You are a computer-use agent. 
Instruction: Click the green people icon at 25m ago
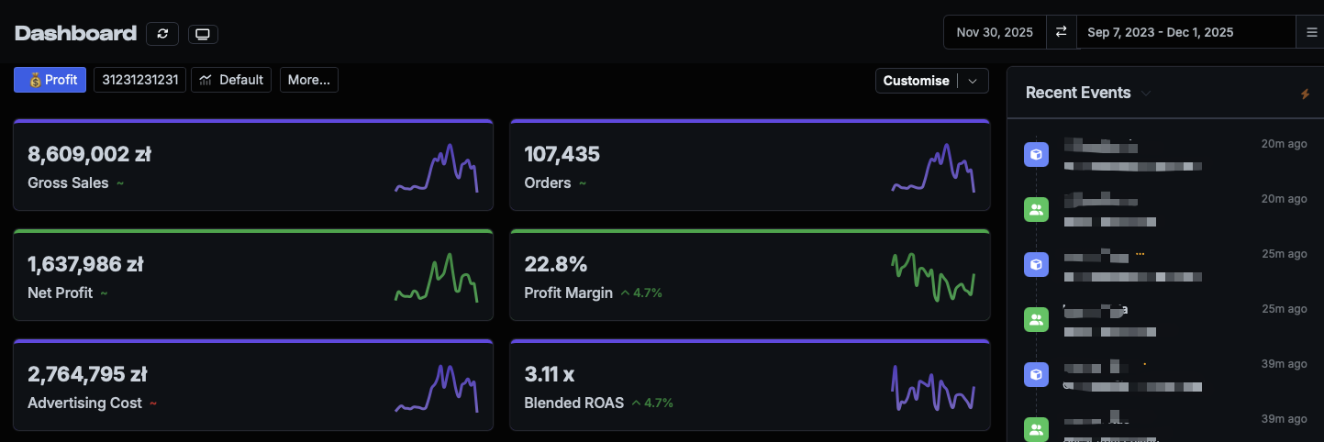(1036, 320)
